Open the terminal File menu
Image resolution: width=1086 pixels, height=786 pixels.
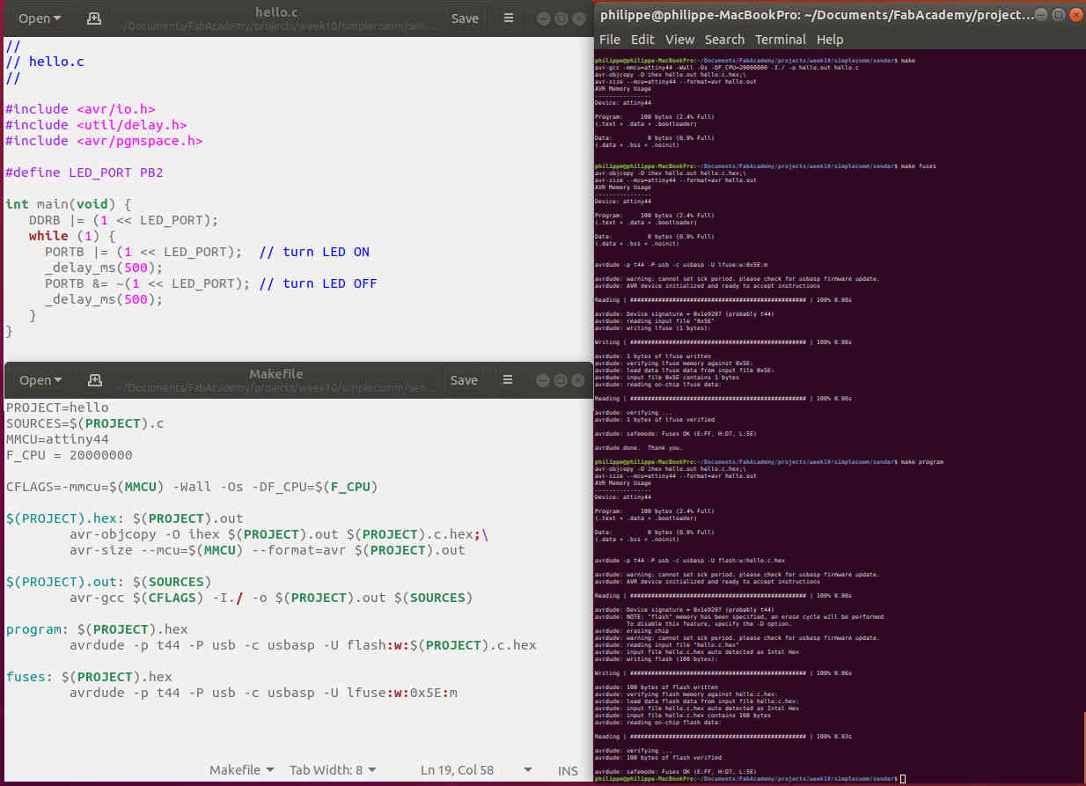tap(610, 40)
